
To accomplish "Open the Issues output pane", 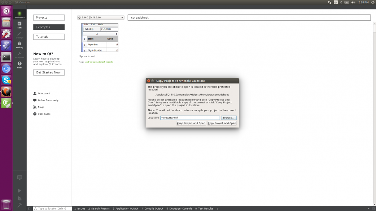I will [x=80, y=208].
